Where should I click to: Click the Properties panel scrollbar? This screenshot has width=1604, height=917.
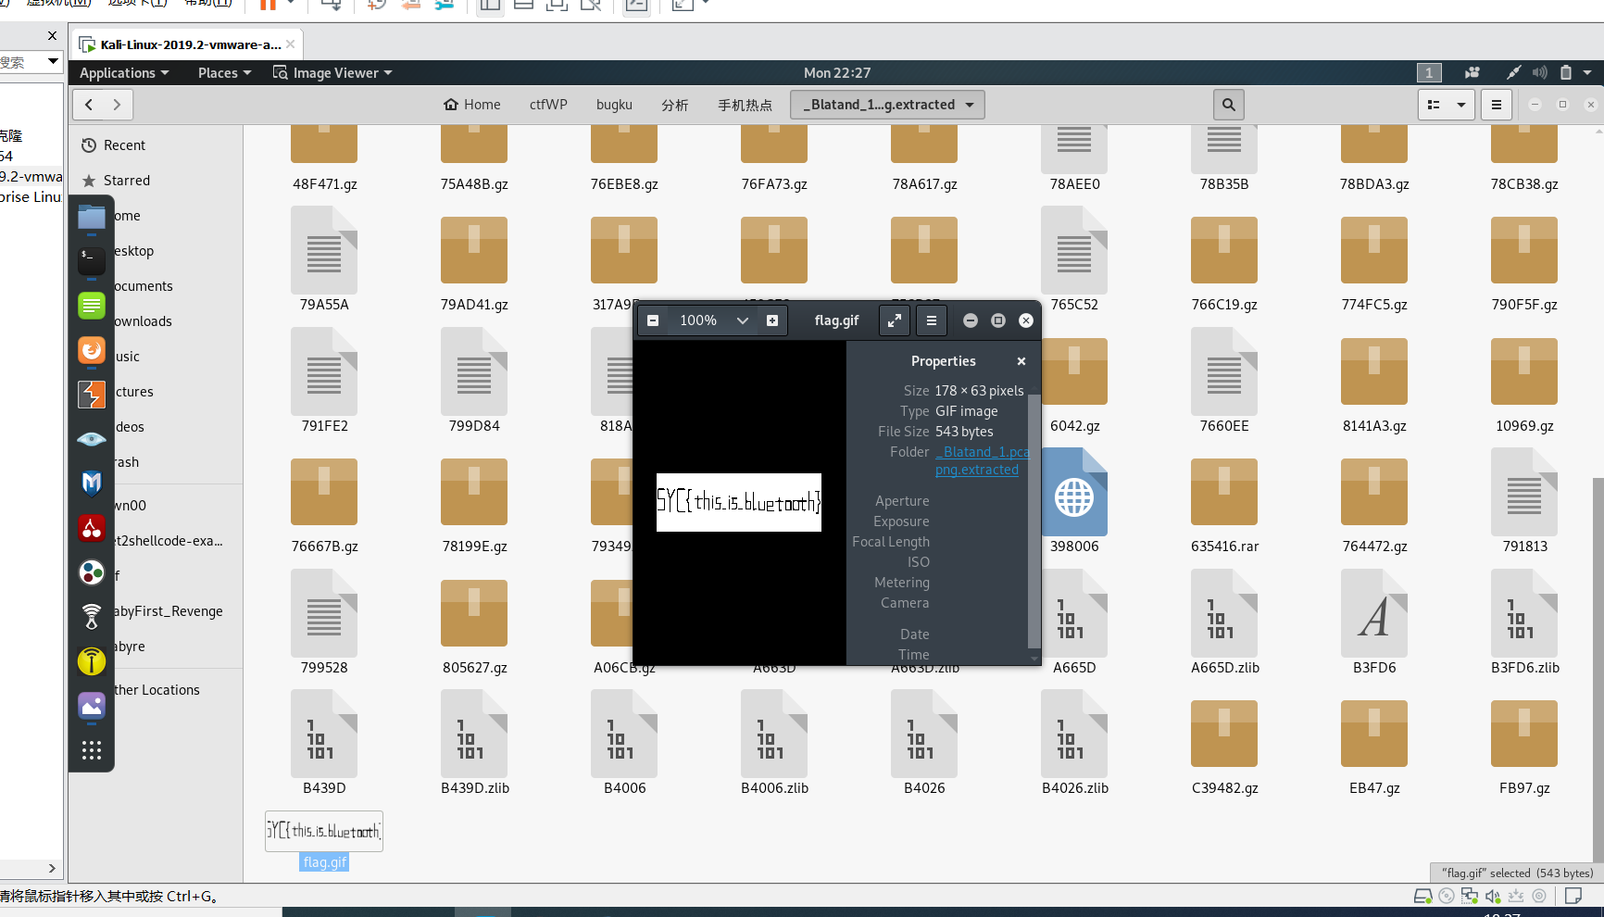[x=1034, y=521]
